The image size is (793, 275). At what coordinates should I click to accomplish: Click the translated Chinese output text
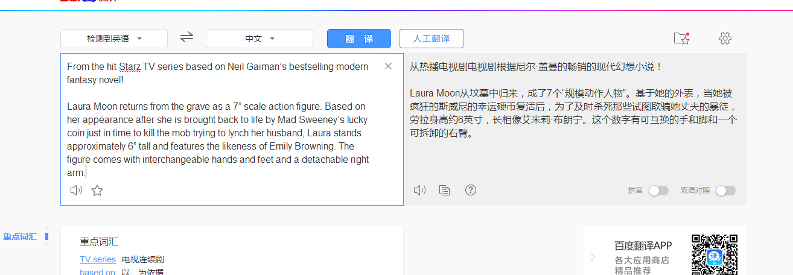573,100
